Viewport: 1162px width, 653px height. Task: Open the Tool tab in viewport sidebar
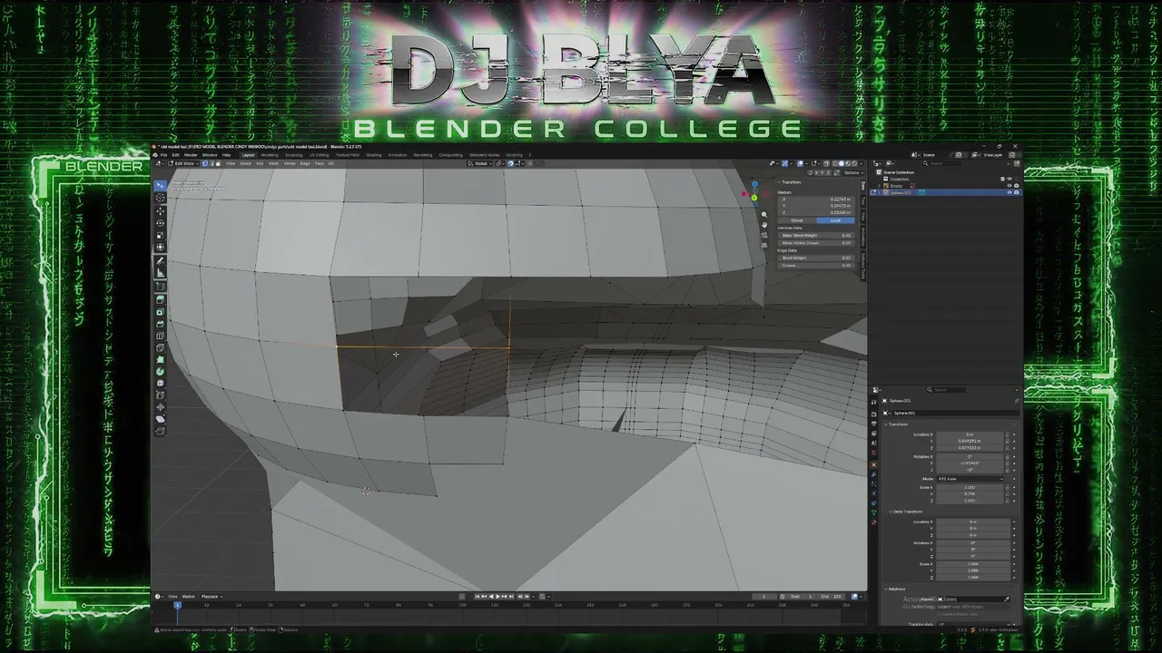(x=863, y=202)
